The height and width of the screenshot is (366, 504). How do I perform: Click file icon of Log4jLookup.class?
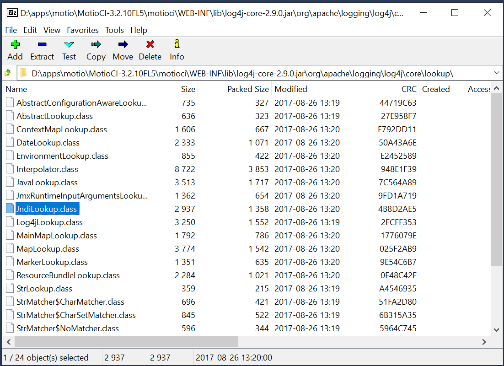10,222
